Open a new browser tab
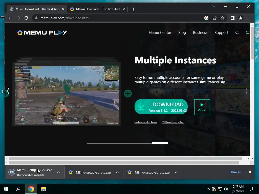 point(133,9)
